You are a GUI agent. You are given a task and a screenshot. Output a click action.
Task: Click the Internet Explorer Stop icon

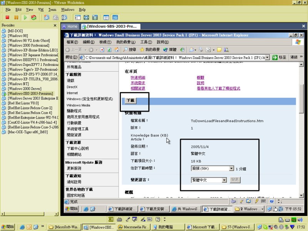[x=102, y=50]
